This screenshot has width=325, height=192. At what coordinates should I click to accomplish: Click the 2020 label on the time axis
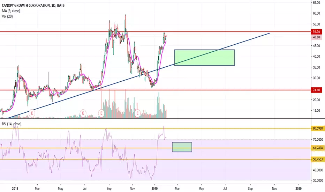pos(298,189)
